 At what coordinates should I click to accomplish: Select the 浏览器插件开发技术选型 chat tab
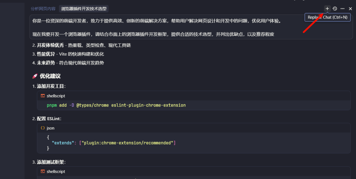click(84, 9)
